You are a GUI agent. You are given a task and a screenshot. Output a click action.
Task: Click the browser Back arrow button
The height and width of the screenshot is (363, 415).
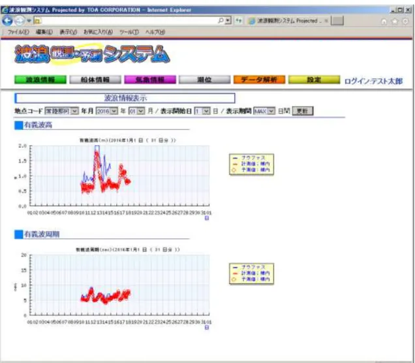point(7,20)
